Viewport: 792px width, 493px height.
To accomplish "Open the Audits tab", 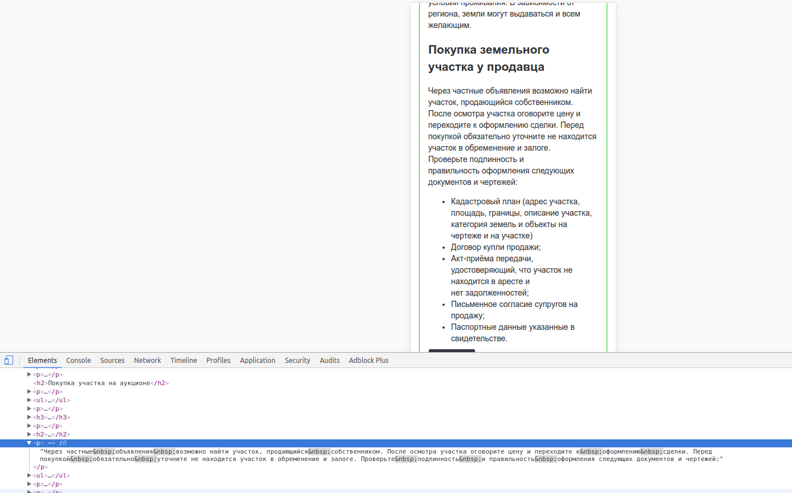I will pyautogui.click(x=330, y=360).
